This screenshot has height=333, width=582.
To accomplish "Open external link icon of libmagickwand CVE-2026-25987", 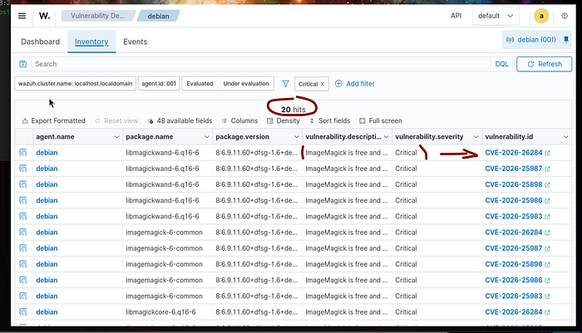I will click(547, 169).
